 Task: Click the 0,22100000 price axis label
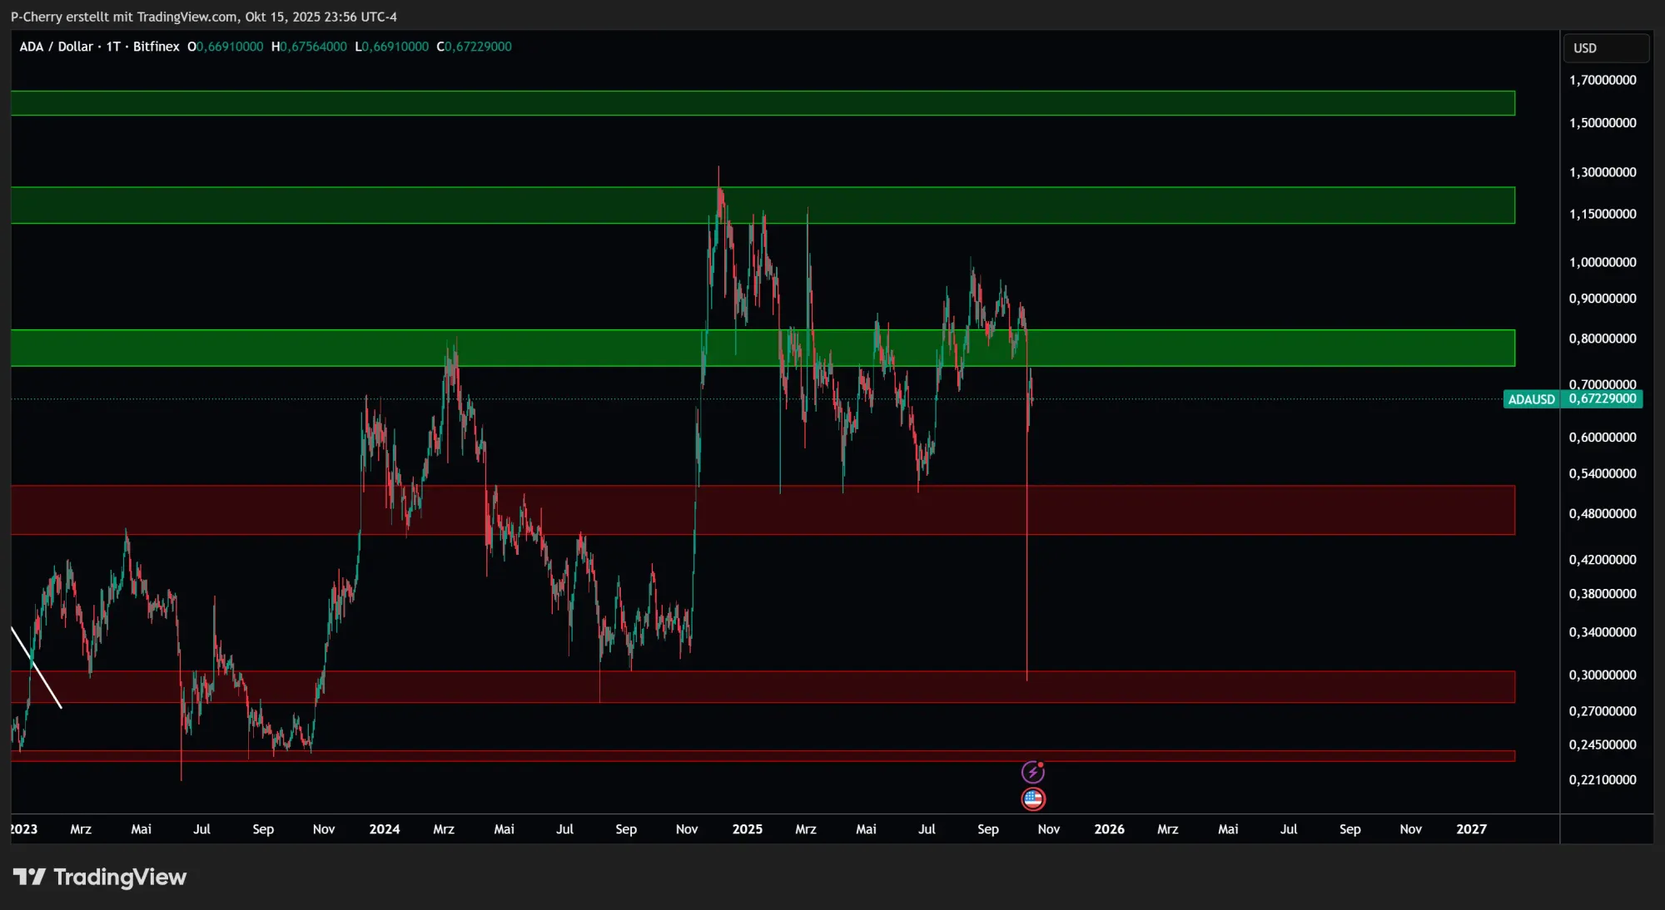tap(1602, 779)
